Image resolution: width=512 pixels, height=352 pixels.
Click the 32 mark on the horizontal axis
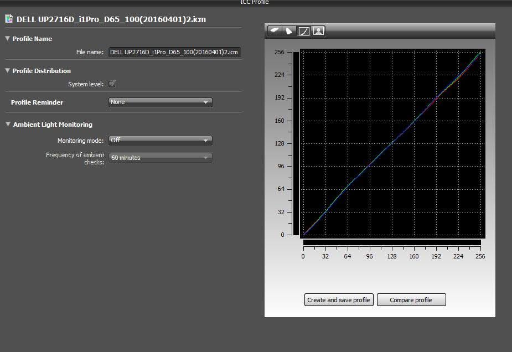[325, 256]
